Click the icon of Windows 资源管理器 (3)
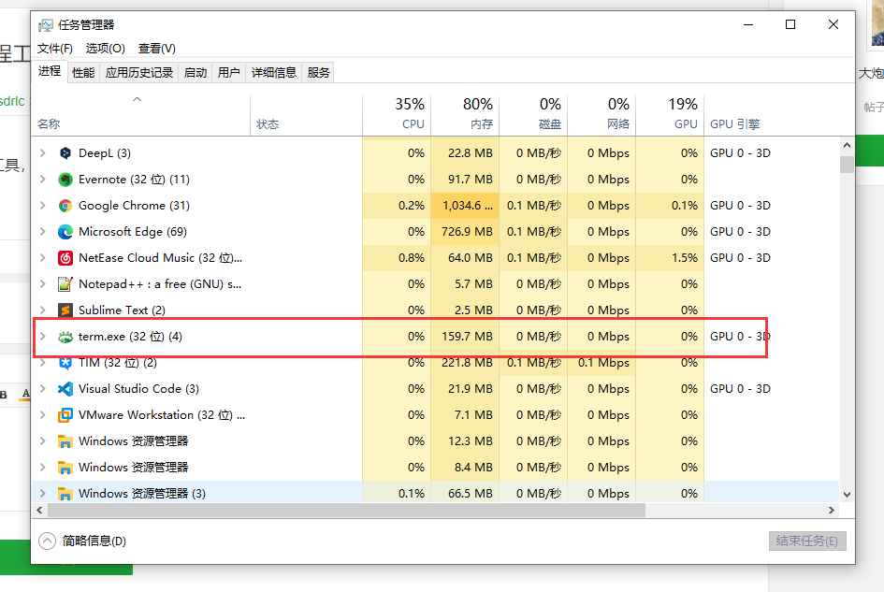This screenshot has width=884, height=592. [x=65, y=494]
